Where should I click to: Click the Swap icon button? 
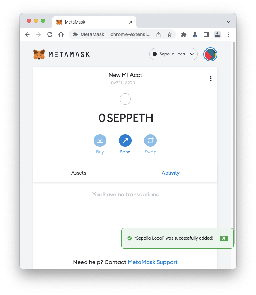point(150,140)
